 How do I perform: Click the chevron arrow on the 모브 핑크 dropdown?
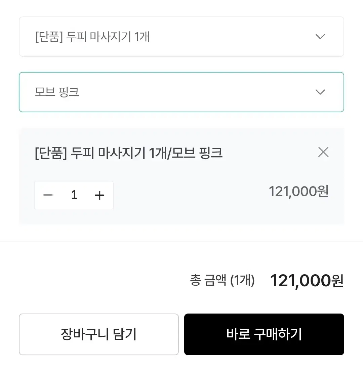click(320, 92)
